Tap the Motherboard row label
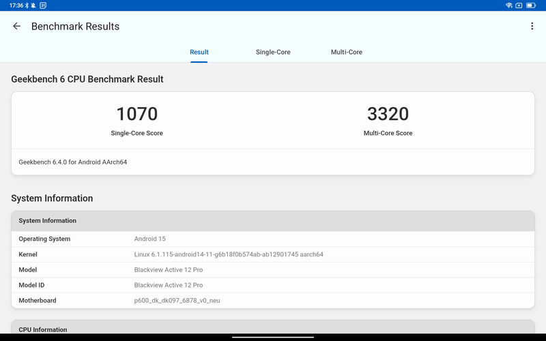 point(38,300)
